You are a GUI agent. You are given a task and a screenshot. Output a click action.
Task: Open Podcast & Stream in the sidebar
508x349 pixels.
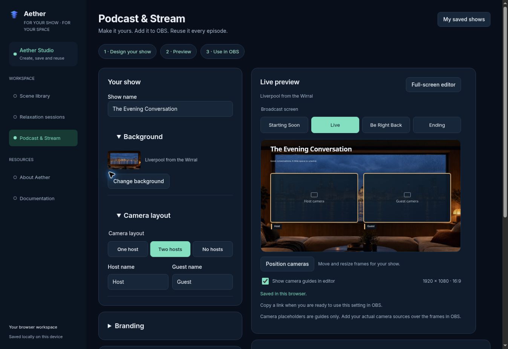click(43, 138)
